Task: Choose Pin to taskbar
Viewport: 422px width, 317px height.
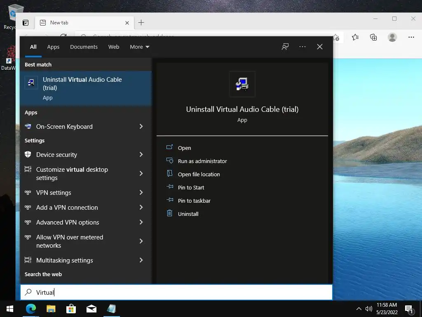Action: 194,201
